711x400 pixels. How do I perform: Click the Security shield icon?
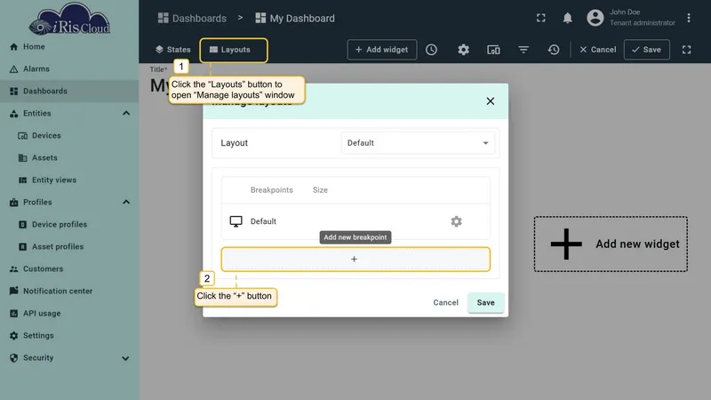pyautogui.click(x=13, y=358)
